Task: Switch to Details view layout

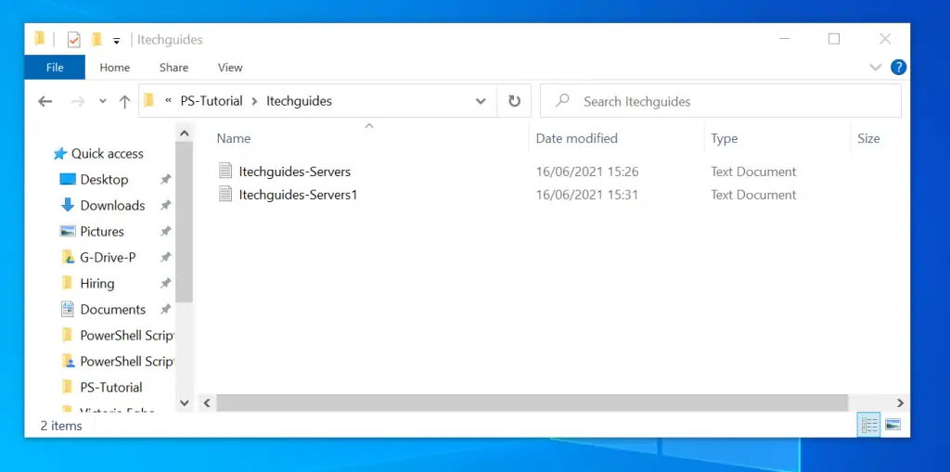Action: click(x=869, y=426)
